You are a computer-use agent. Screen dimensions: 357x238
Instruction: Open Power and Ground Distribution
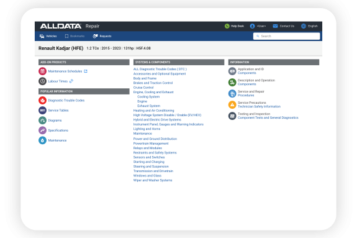pyautogui.click(x=155, y=139)
